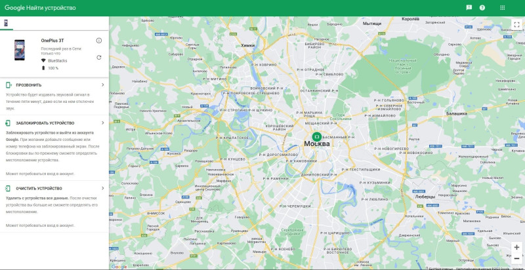Open device info circle icon

coord(99,41)
